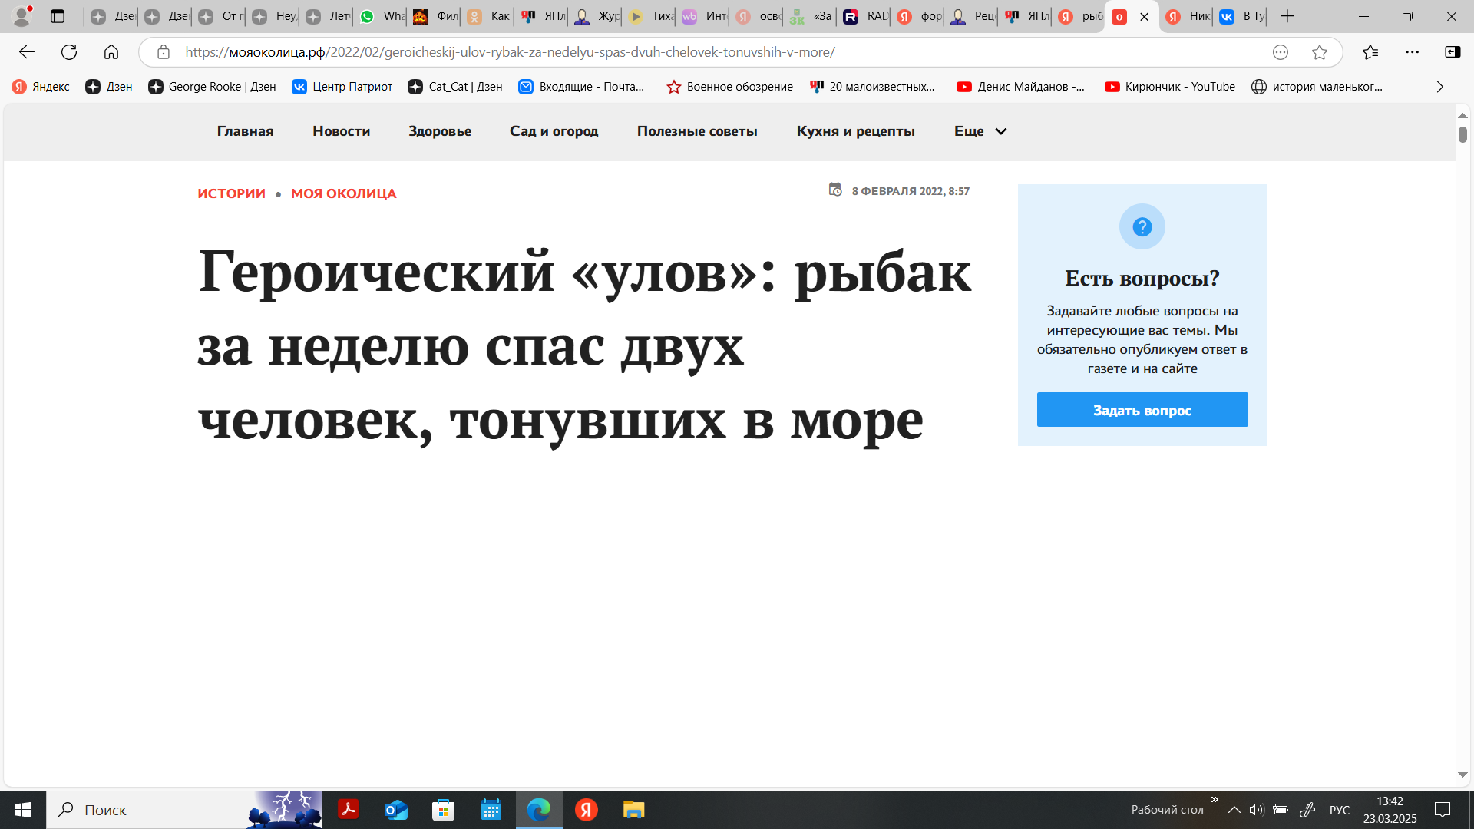
Task: Click the Задать вопрос button
Action: (1142, 410)
